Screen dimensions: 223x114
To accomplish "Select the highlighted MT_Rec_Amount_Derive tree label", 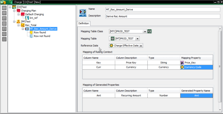I will pos(43,29).
